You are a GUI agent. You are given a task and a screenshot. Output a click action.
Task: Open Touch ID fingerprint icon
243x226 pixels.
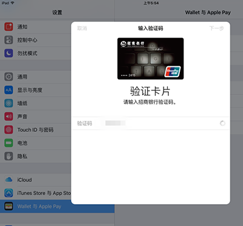click(9, 130)
